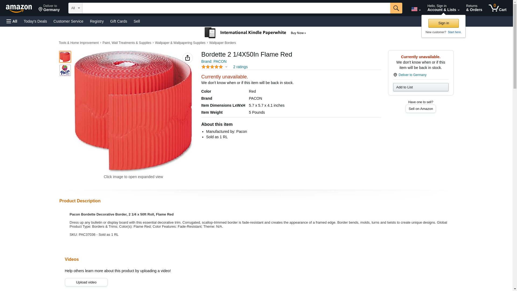Click the US flag language selector

[x=416, y=9]
